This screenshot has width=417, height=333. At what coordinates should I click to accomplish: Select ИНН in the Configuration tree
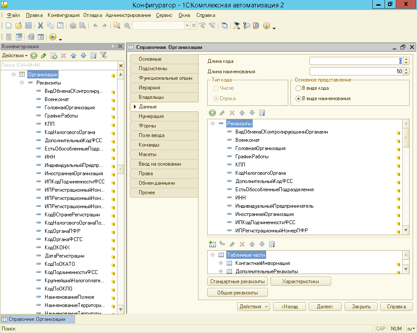point(50,157)
